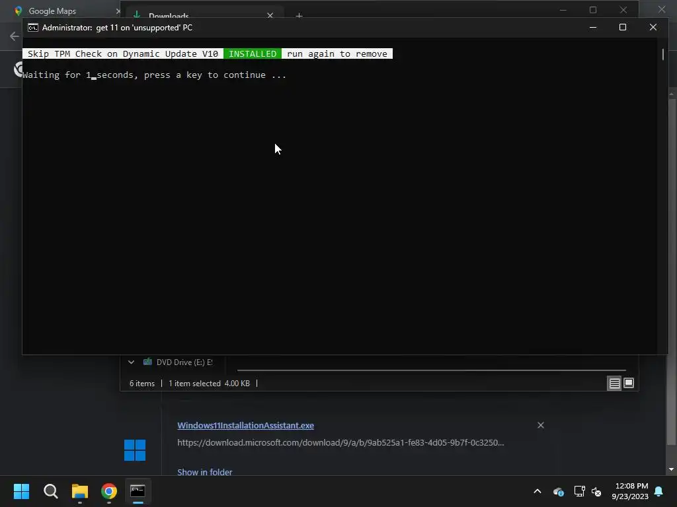
Task: Click the '6 items' status bar text
Action: 142,384
